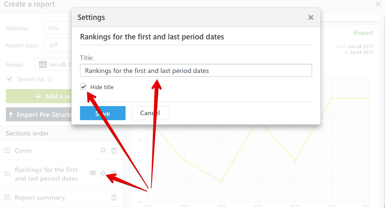Click the Rankings section reorder handle icon
Viewport: 385px width, 208px height.
[x=7, y=174]
